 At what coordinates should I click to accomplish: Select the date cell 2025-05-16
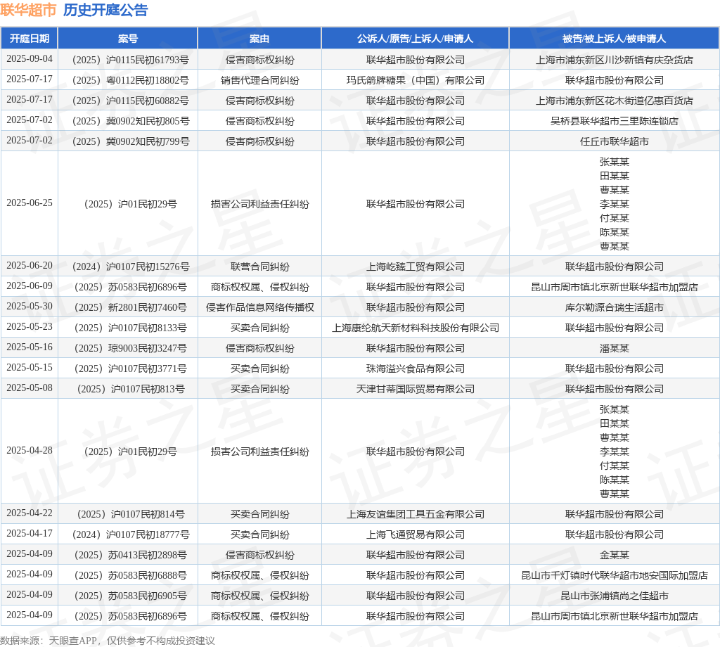(30, 347)
